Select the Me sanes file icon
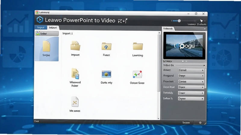 pyautogui.click(x=75, y=102)
